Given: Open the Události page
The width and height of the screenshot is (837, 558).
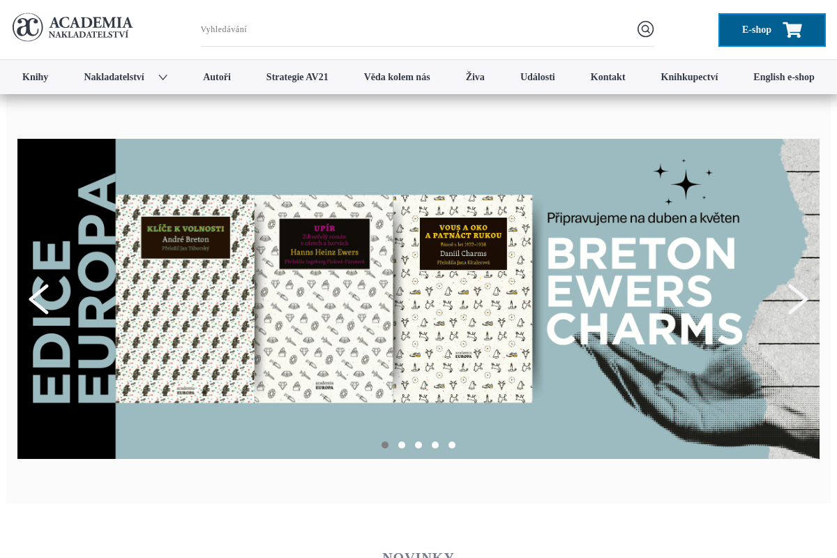Looking at the screenshot, I should pos(538,77).
